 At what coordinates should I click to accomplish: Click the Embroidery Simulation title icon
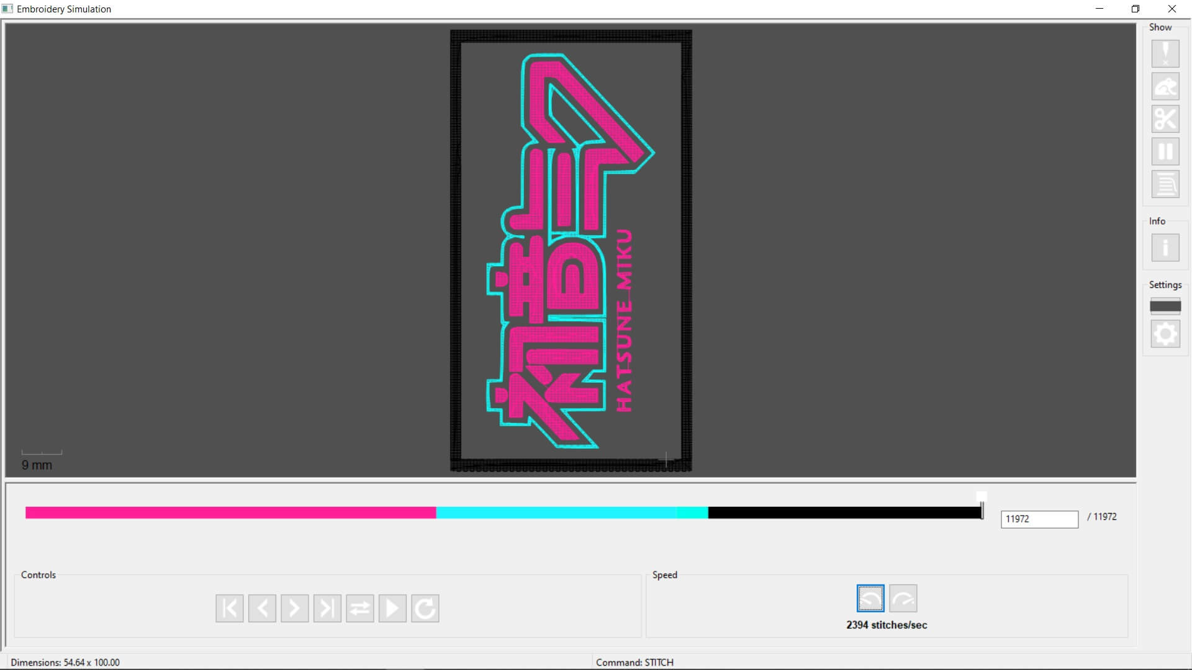pyautogui.click(x=7, y=9)
